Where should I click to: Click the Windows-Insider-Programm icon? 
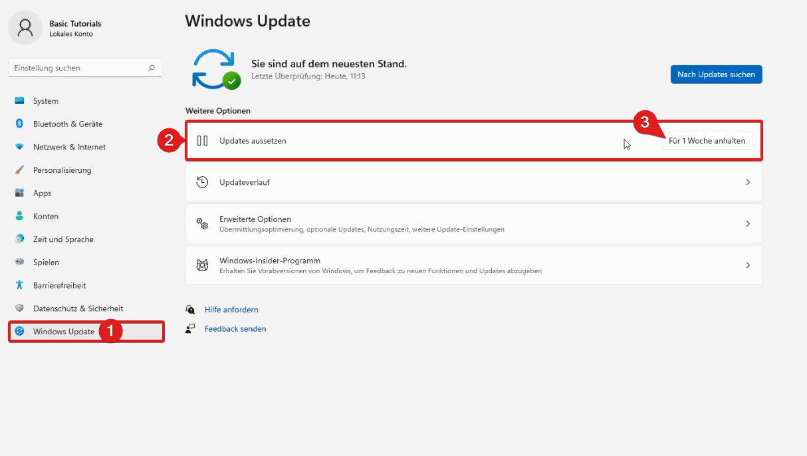203,265
